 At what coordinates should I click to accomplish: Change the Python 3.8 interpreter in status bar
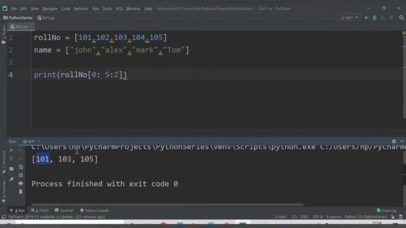[365, 217]
